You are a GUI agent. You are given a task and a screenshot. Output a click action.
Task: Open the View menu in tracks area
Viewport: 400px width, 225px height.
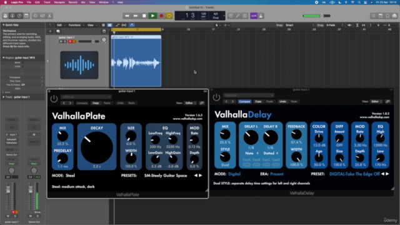(92, 25)
